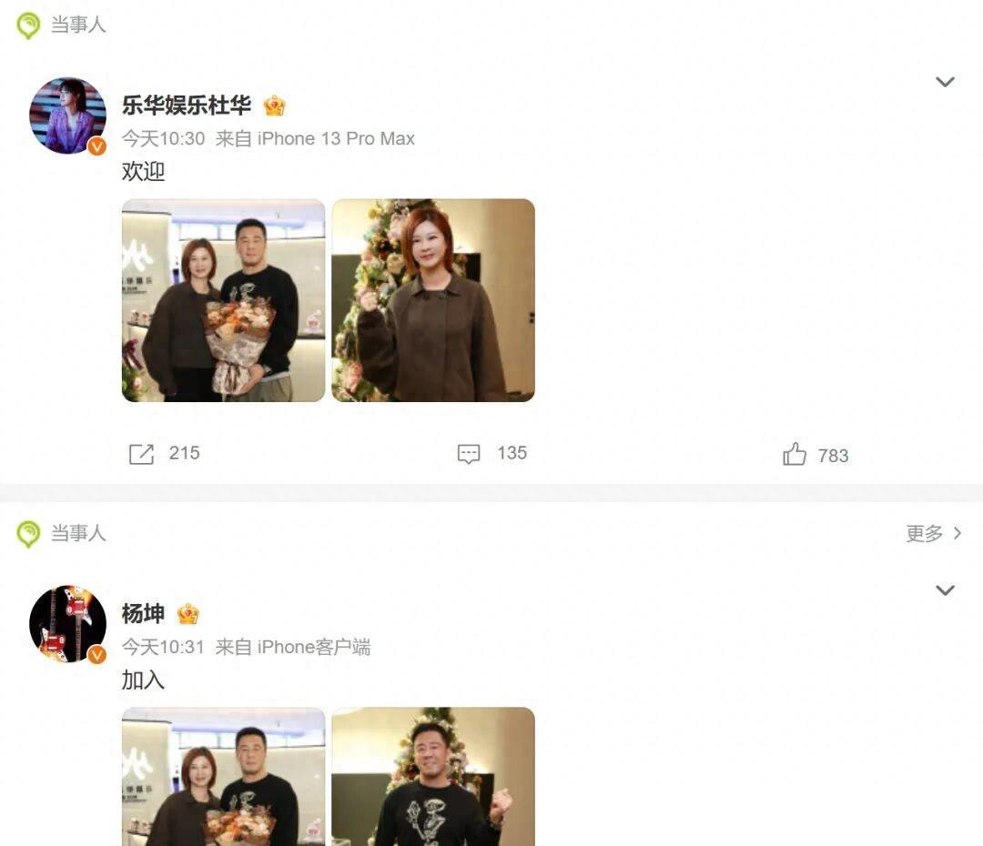
Task: Click the username 乐华娱乐杜华
Action: 187,106
